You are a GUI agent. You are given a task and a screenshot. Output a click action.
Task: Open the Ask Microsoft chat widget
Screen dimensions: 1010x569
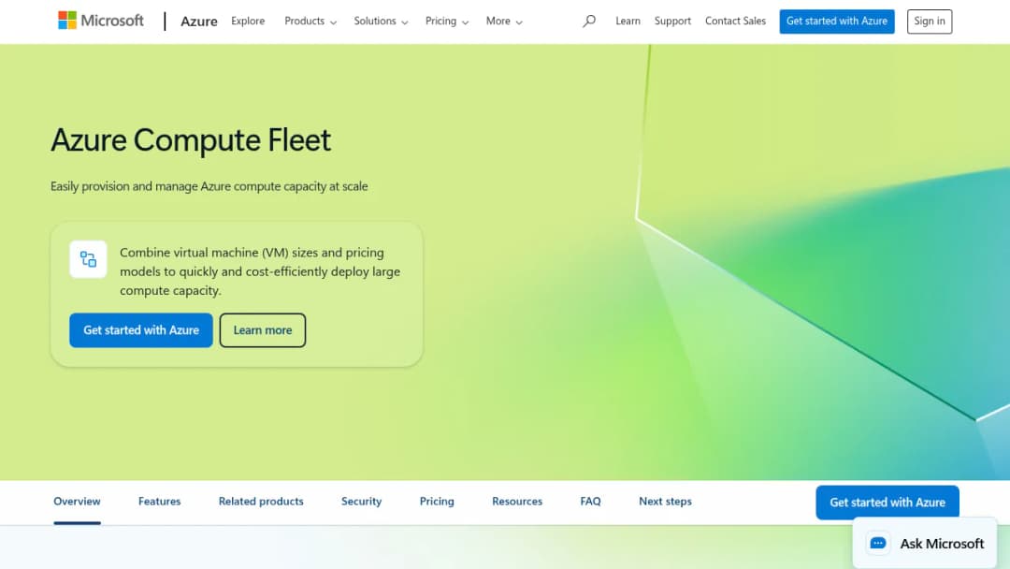pos(925,543)
